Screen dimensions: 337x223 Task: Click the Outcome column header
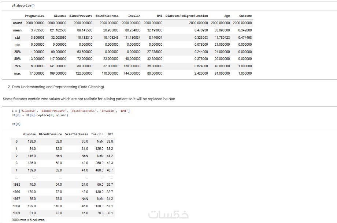[x=245, y=16]
